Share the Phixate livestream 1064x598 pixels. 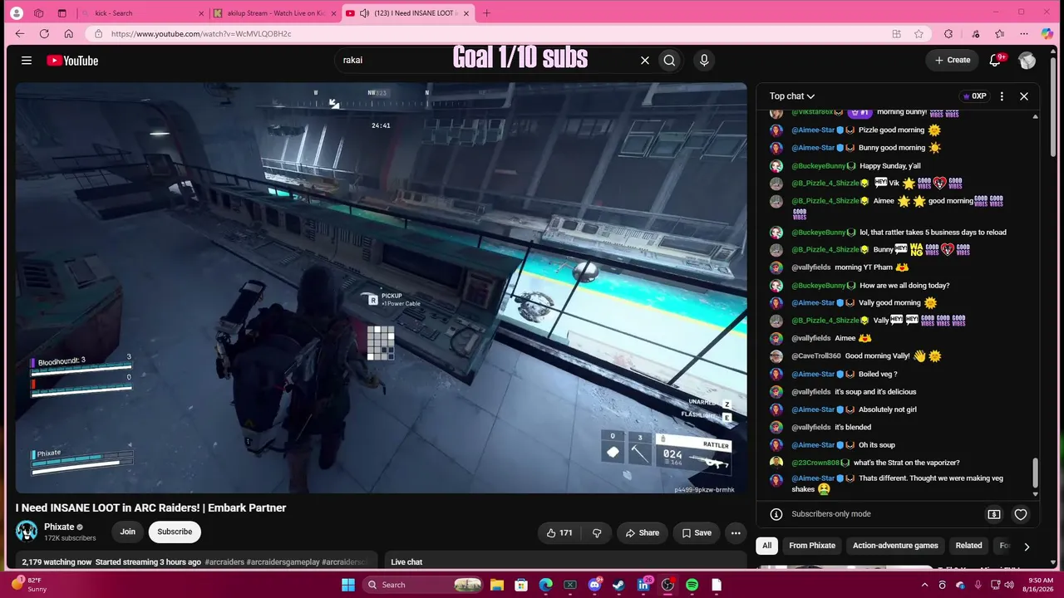pos(642,532)
